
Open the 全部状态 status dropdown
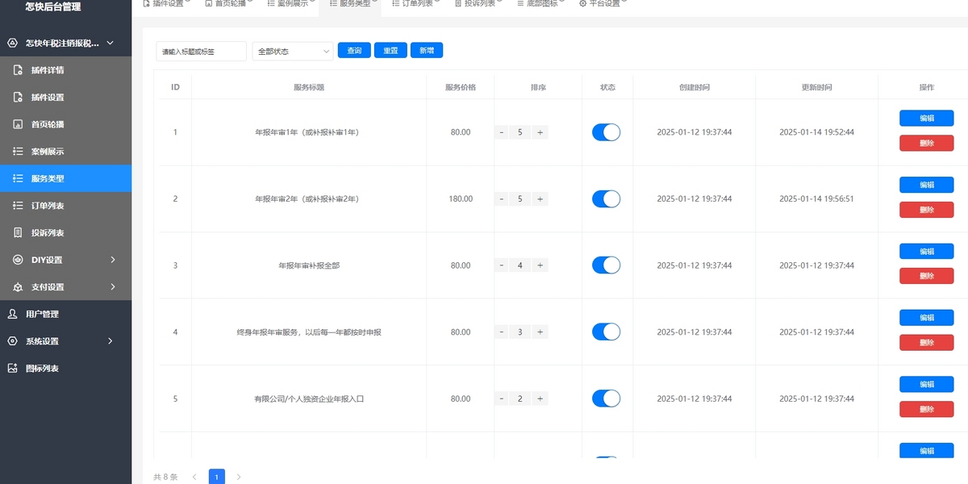(x=293, y=51)
